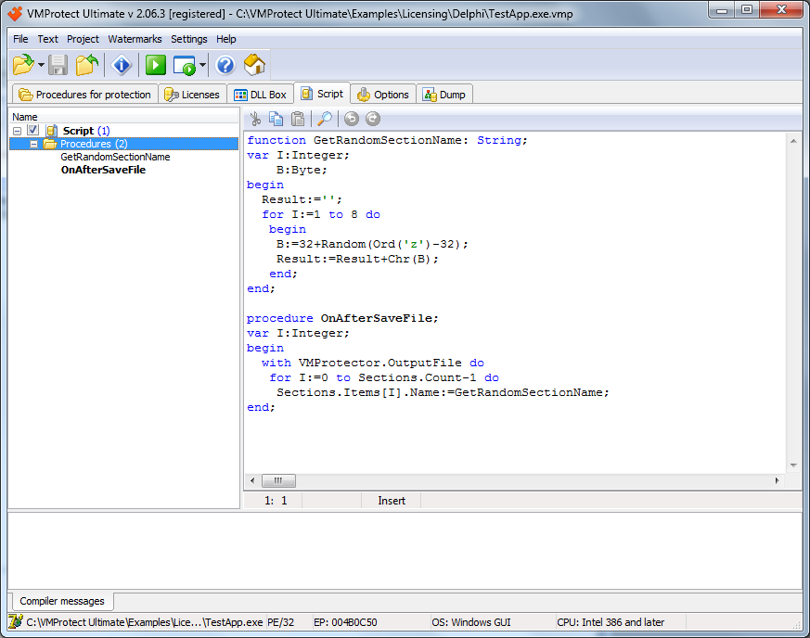Minimize the VMProtect window

click(x=723, y=10)
